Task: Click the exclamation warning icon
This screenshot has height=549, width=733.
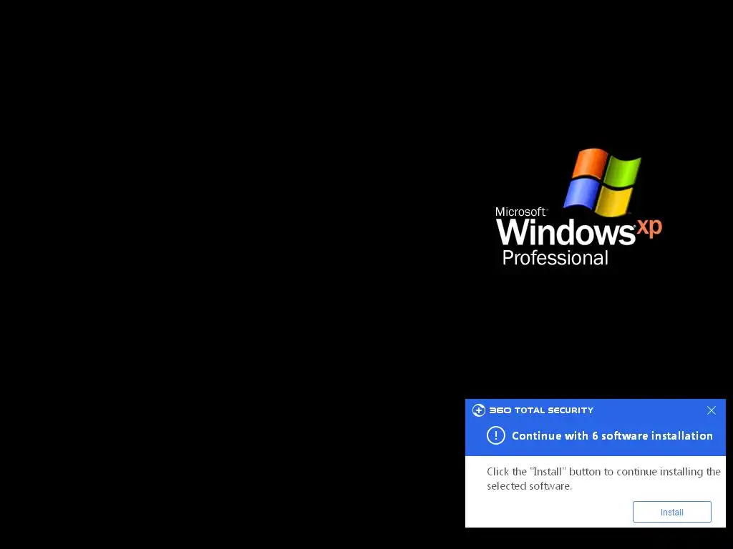Action: pyautogui.click(x=496, y=435)
